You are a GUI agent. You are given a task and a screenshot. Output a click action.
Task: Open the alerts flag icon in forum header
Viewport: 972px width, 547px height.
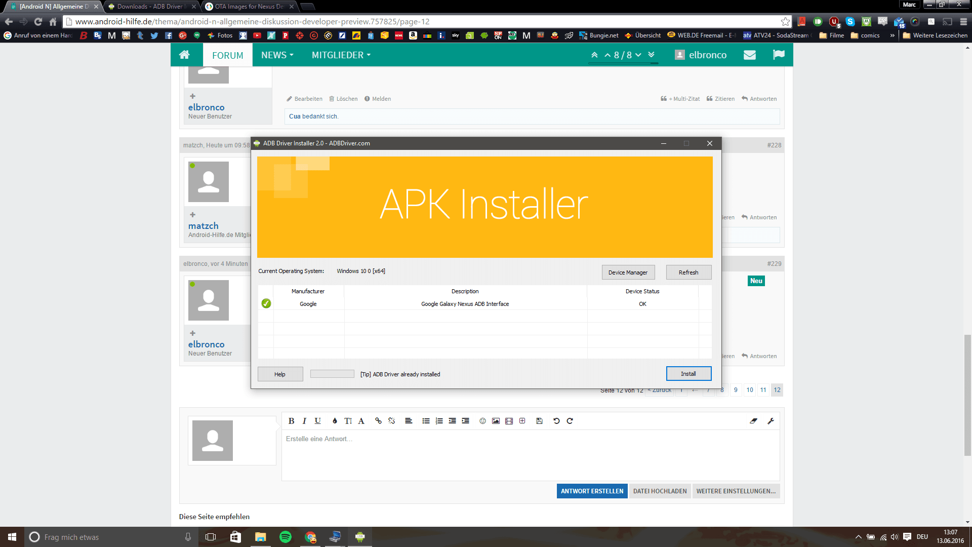coord(779,55)
